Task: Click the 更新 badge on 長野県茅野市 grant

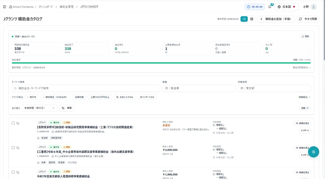Action: pos(67,123)
